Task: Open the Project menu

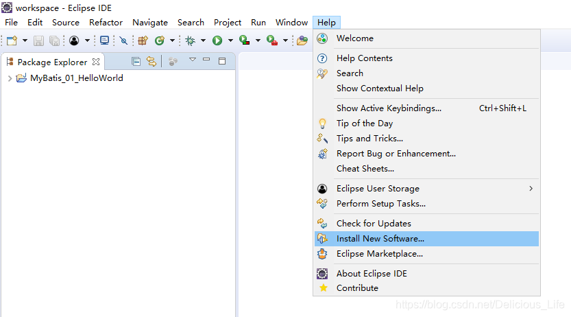Action: tap(228, 23)
